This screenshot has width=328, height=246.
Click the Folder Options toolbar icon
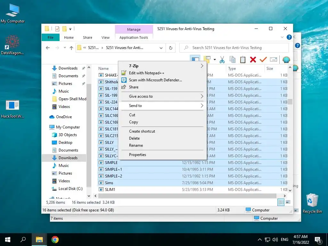coord(207,60)
